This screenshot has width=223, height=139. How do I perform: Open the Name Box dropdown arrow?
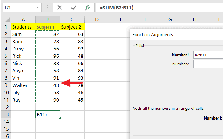(x=38, y=8)
